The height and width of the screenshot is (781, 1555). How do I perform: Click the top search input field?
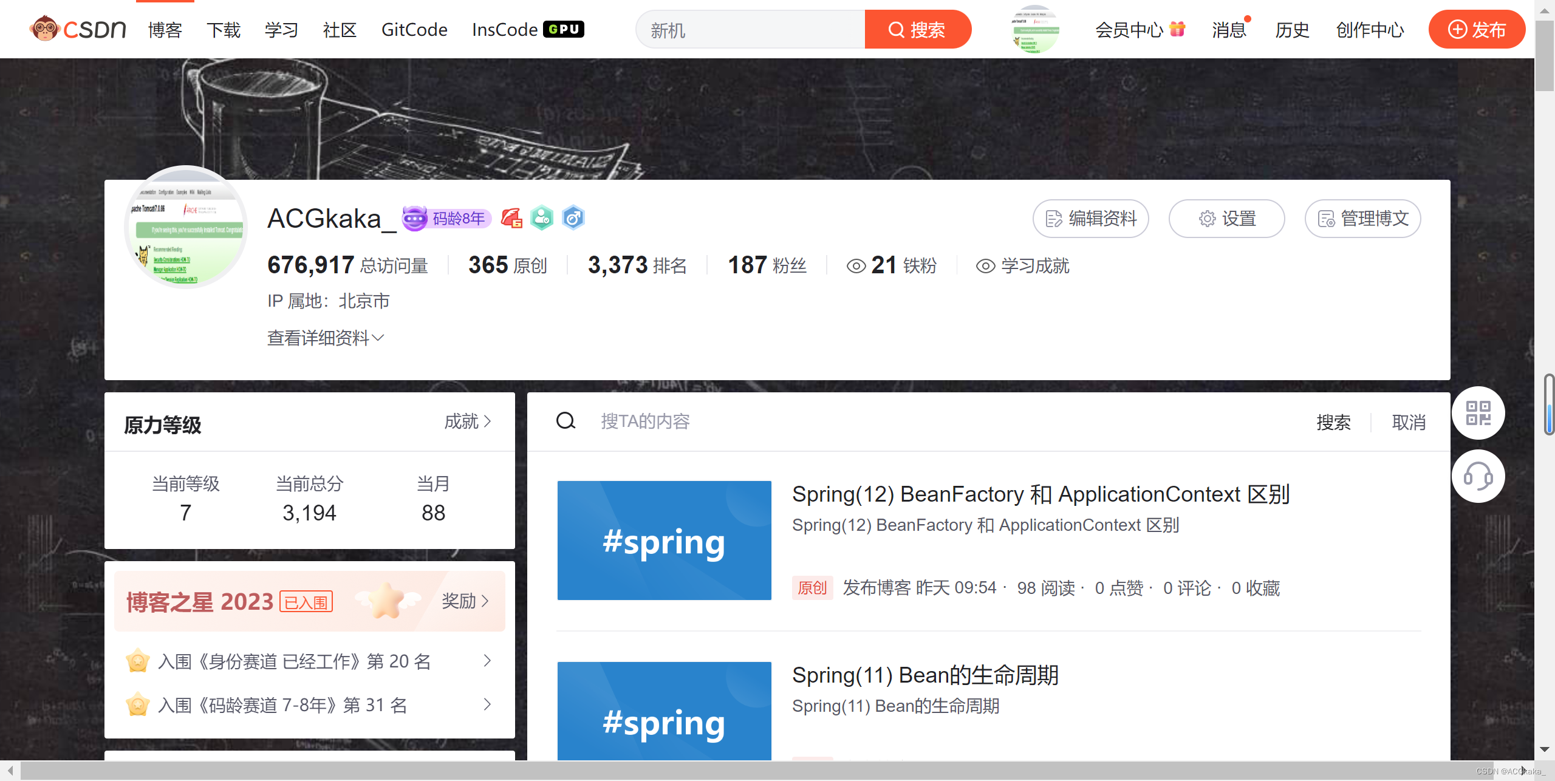pos(751,29)
